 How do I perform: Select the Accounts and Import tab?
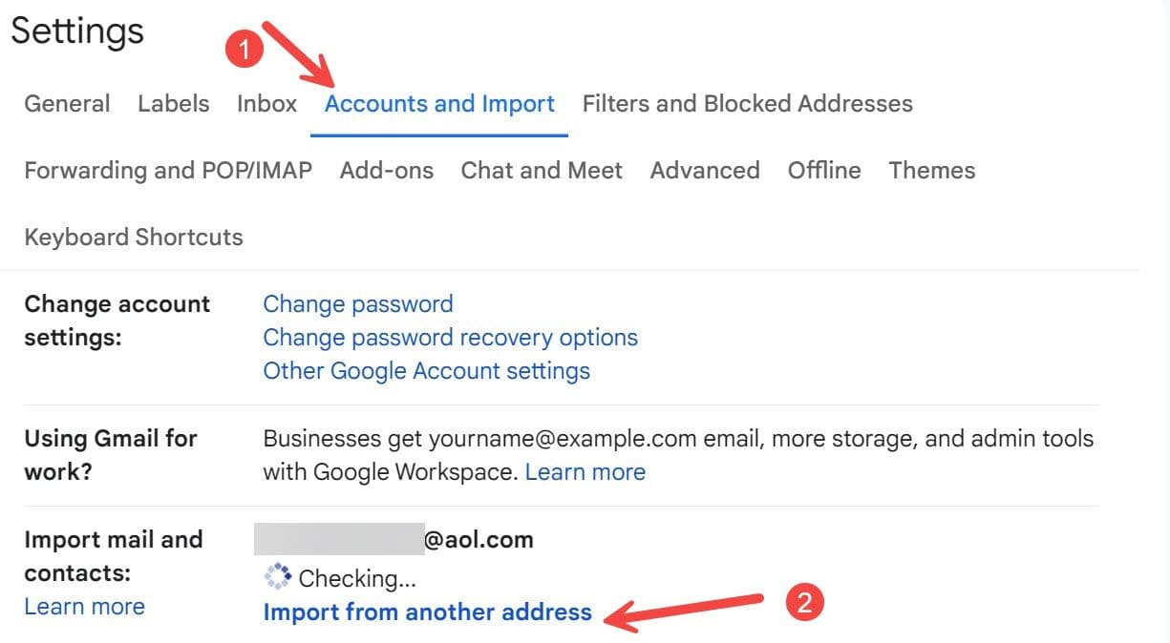(439, 103)
